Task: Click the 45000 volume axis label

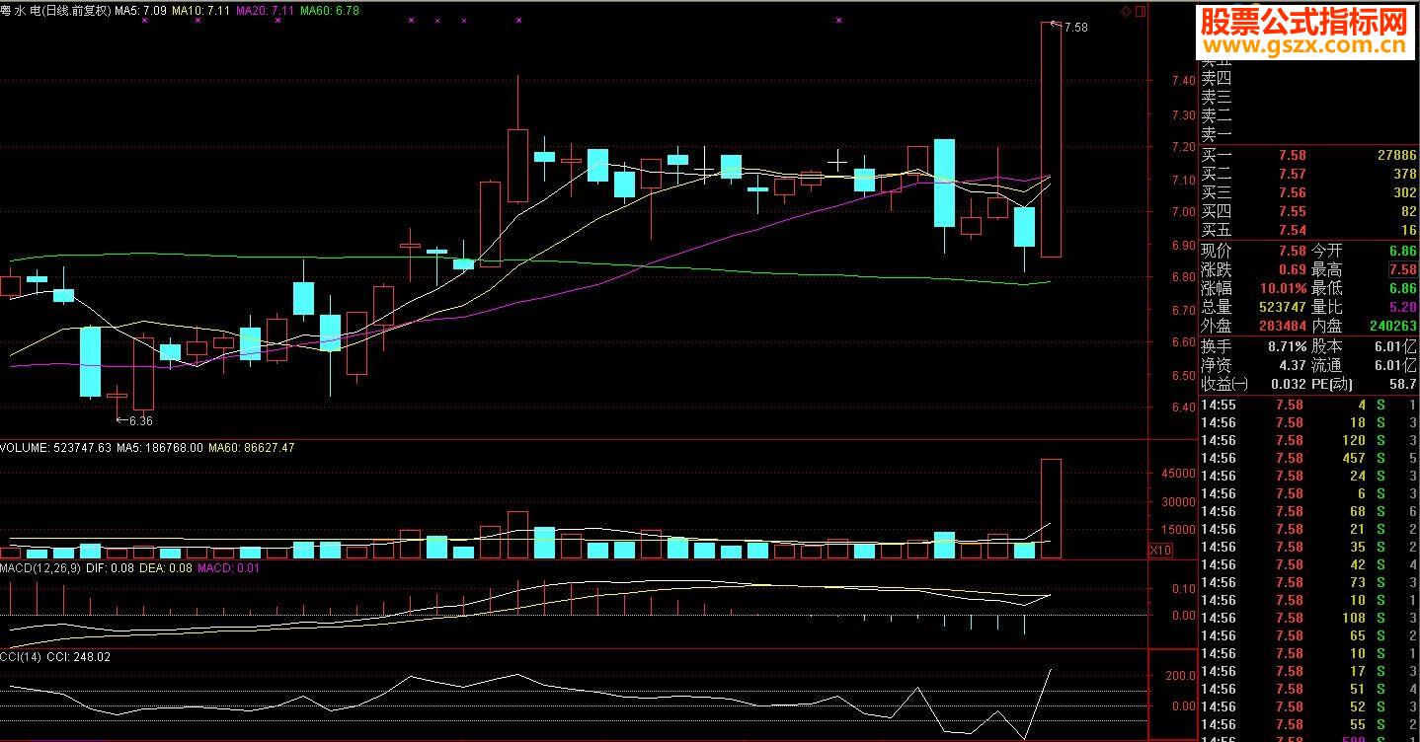Action: (1178, 474)
